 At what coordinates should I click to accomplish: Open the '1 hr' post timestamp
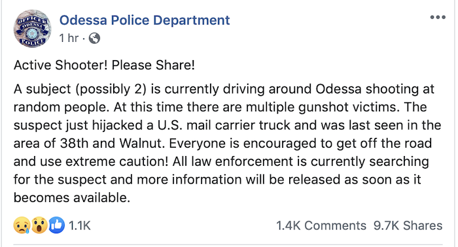(69, 38)
